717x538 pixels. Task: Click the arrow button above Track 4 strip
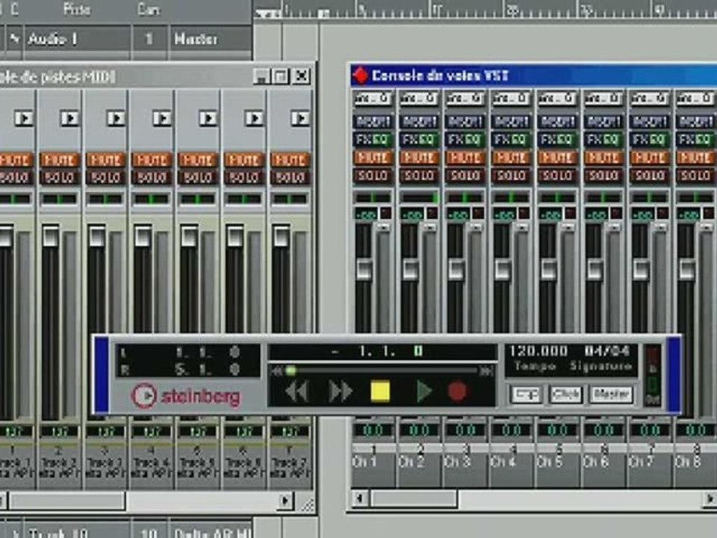tap(162, 119)
